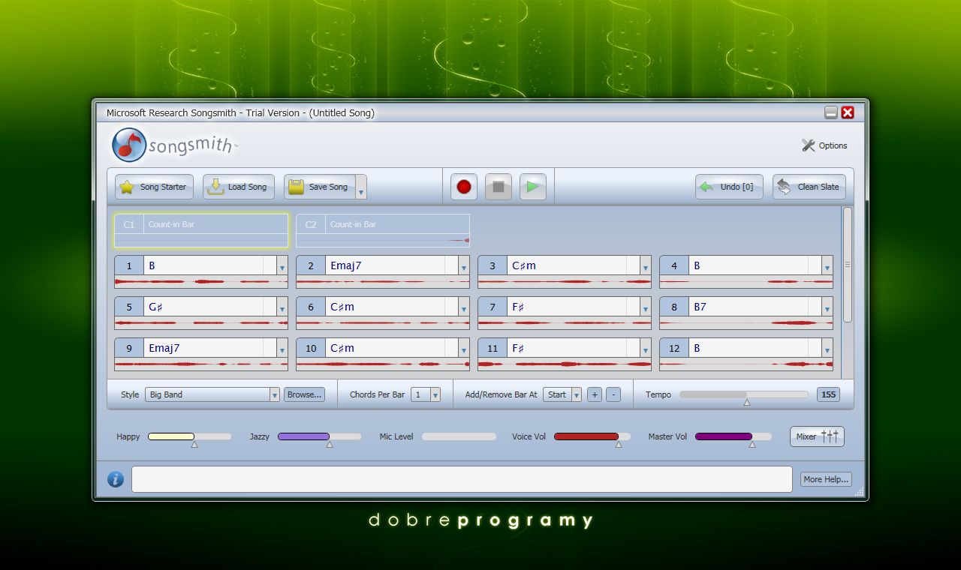
Task: Click the plus button to add bar
Action: [x=595, y=394]
